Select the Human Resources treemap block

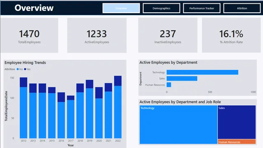(x=237, y=141)
